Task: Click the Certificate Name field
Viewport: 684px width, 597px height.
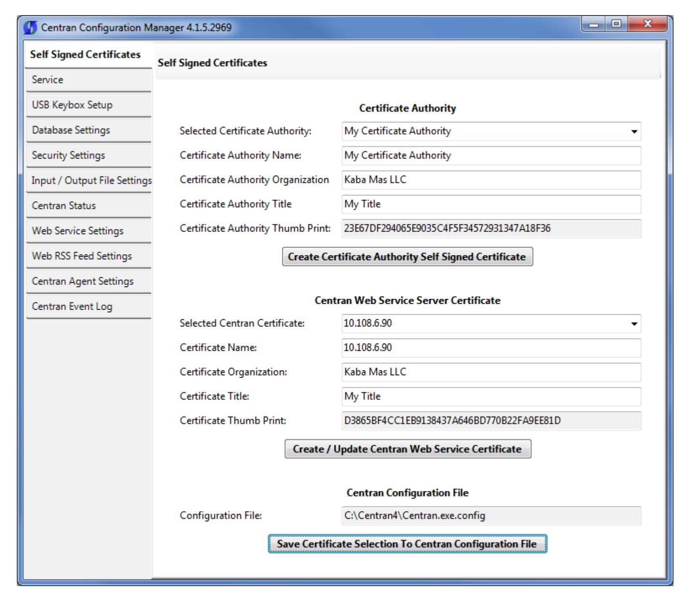Action: tap(492, 348)
